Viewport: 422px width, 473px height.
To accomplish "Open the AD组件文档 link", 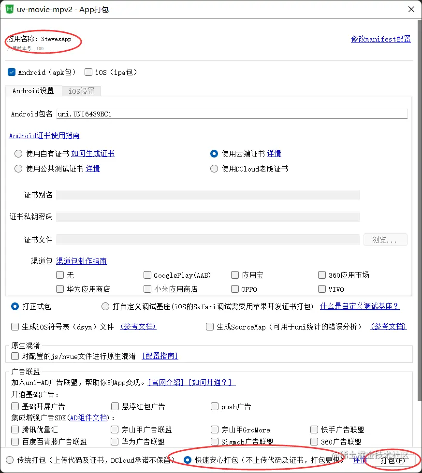I will click(x=88, y=418).
